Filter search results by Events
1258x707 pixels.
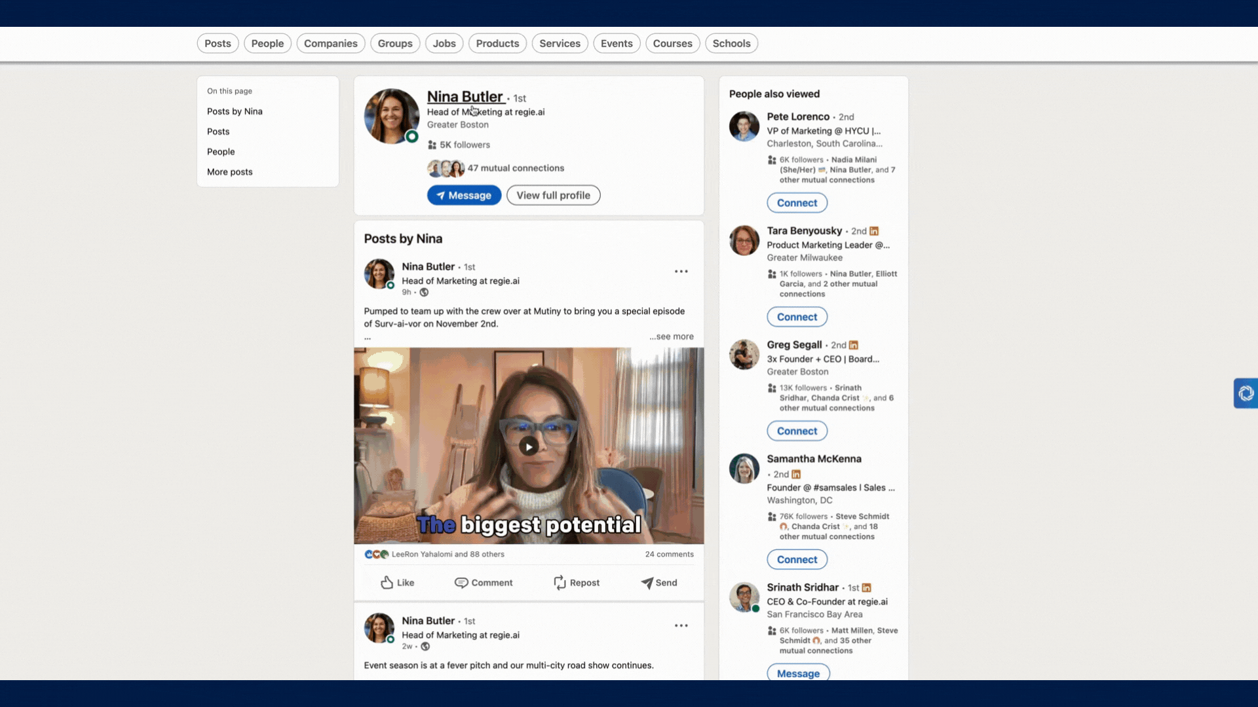617,43
